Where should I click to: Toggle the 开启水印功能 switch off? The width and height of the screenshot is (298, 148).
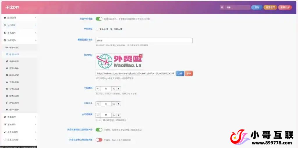pos(99,19)
